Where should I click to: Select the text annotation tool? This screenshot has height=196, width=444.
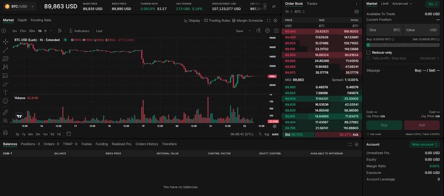tap(5, 92)
